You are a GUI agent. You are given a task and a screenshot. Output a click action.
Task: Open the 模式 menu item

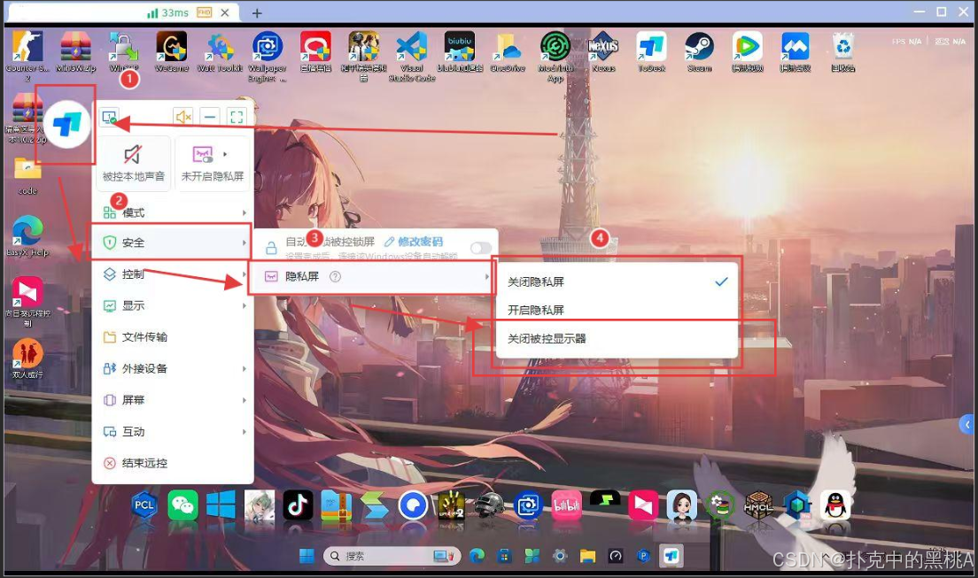[173, 212]
